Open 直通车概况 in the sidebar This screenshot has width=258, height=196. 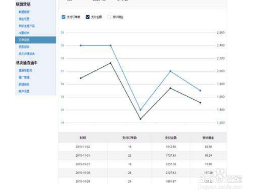pyautogui.click(x=25, y=71)
